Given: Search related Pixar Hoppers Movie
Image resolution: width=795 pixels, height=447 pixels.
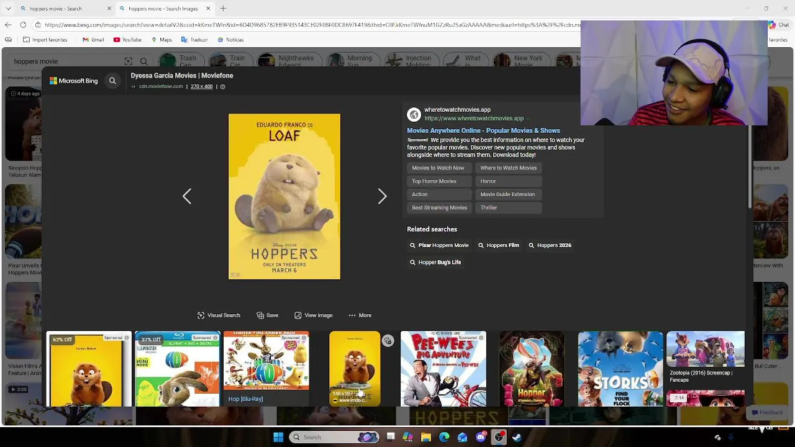Looking at the screenshot, I should pos(439,245).
